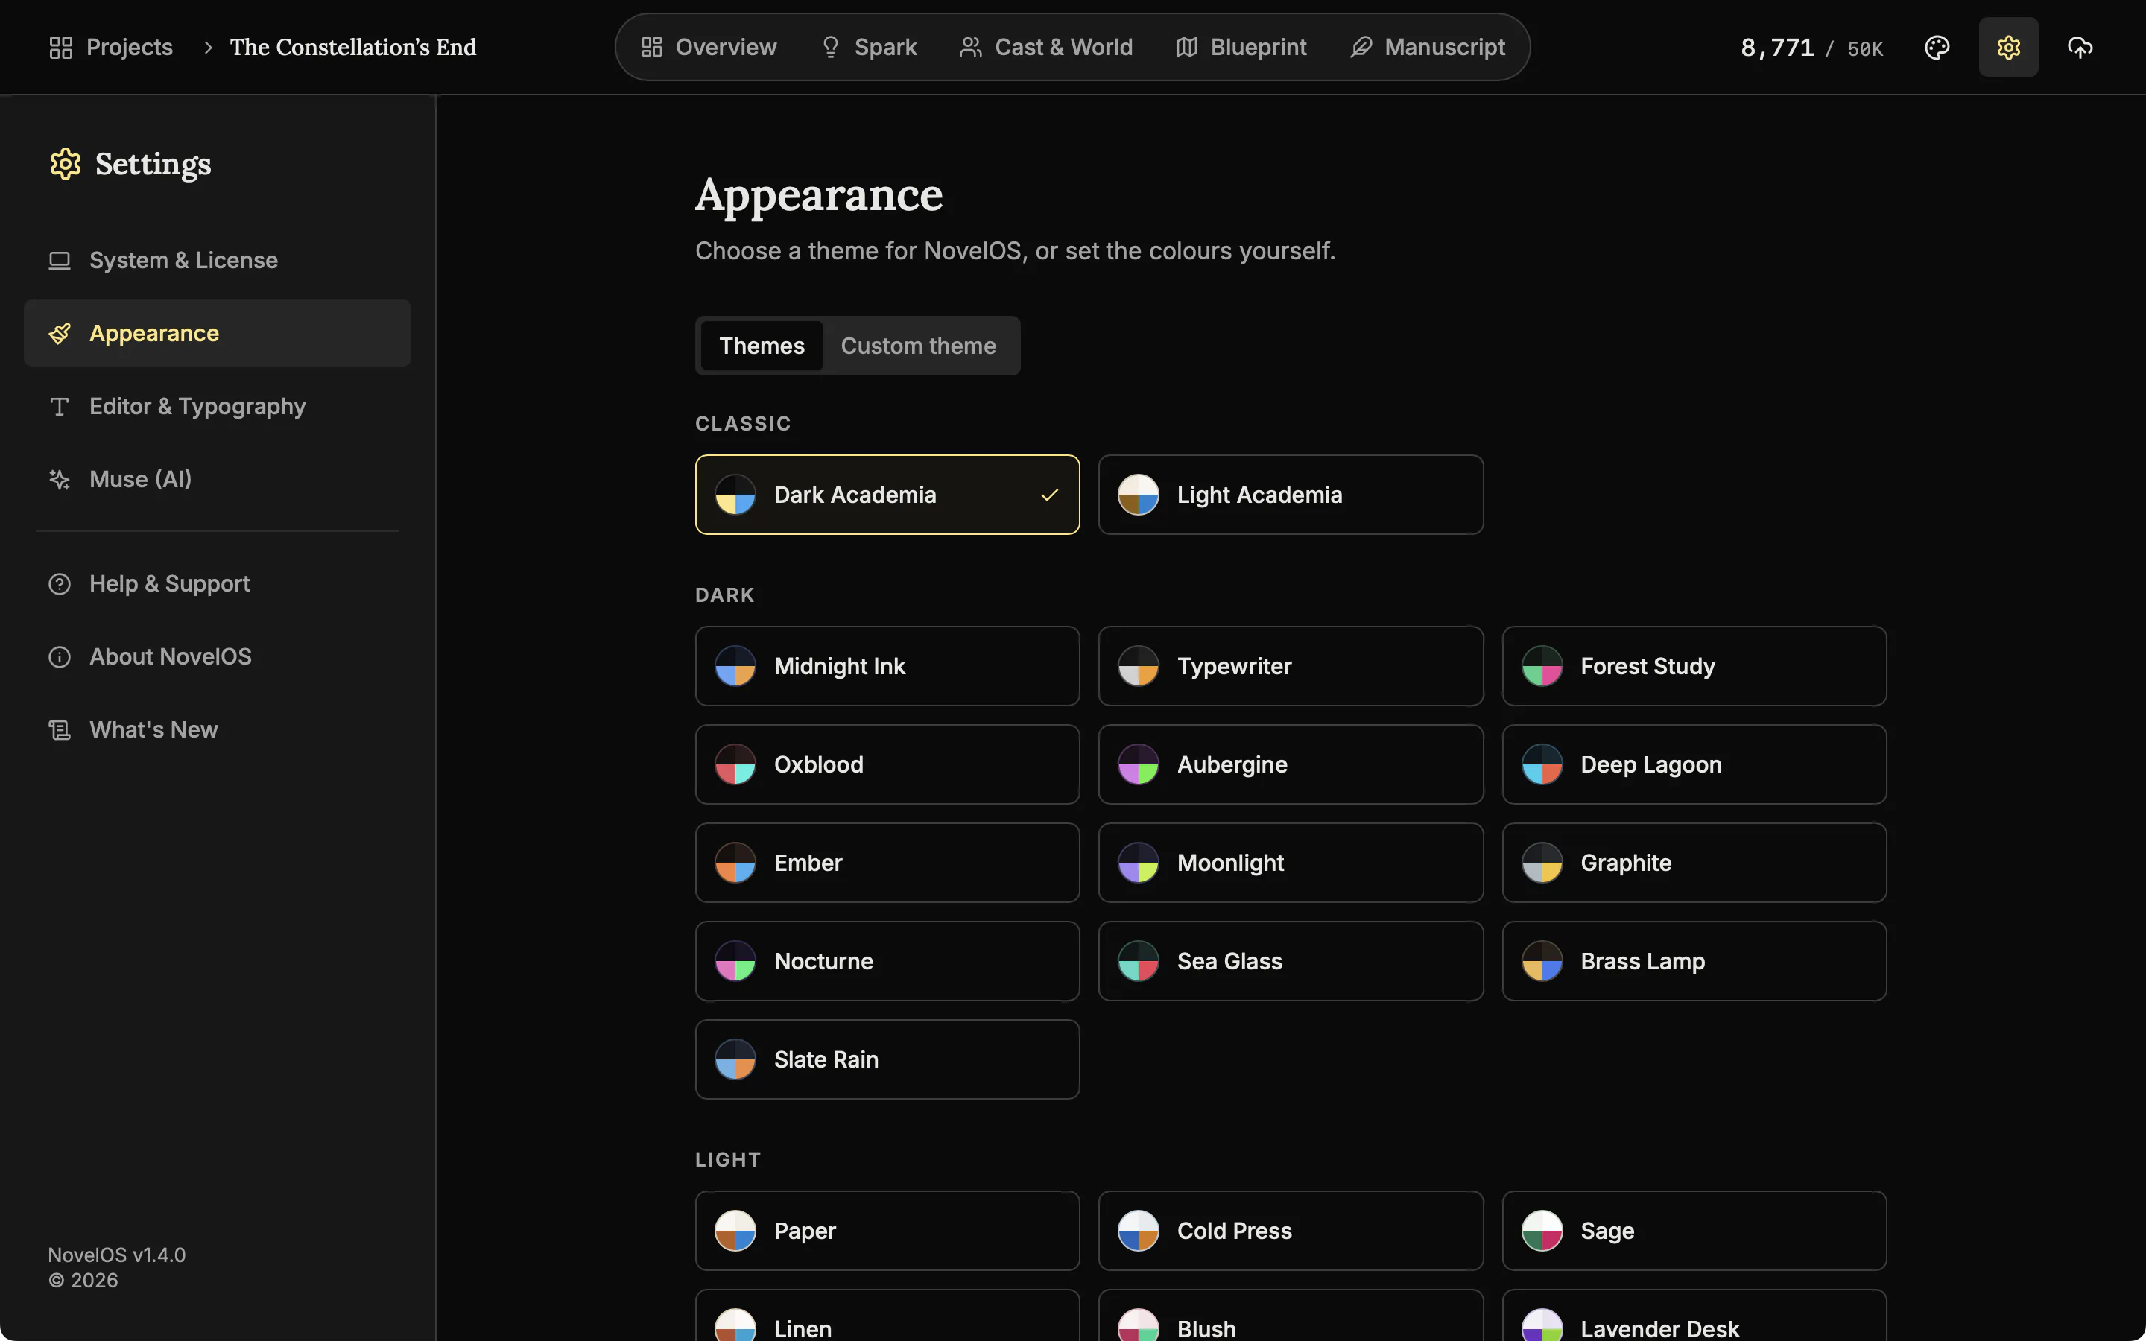Screen dimensions: 2146x1341
Task: Click the Aubergine colour swatch circle
Action: 1138,764
